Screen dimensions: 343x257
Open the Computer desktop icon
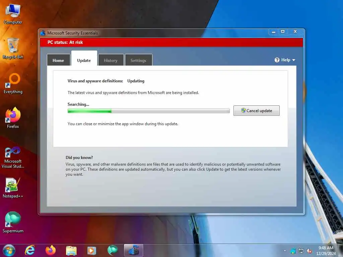(13, 14)
